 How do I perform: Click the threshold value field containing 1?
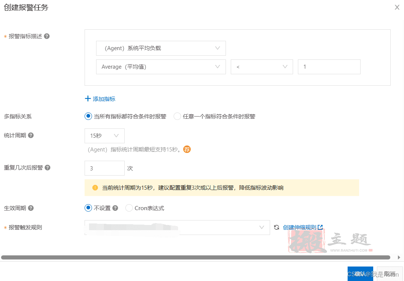point(329,67)
